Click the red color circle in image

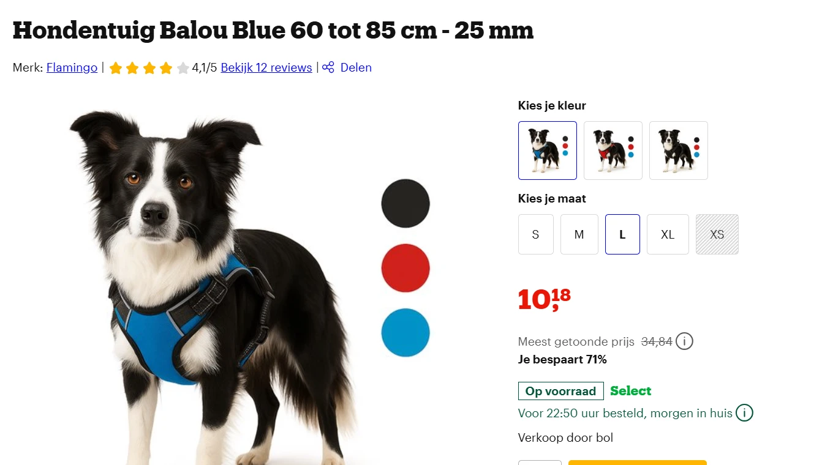pos(405,268)
